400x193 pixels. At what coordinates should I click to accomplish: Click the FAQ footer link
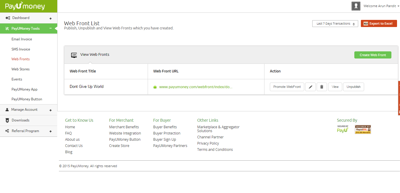(x=68, y=133)
